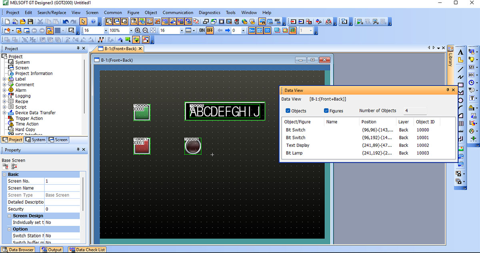This screenshot has width=480, height=253.
Task: Pin the Data View panel
Action: point(448,90)
